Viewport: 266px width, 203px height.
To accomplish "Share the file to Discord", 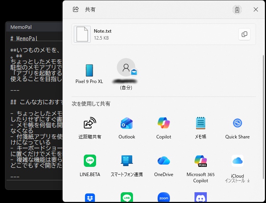I will (201, 197).
